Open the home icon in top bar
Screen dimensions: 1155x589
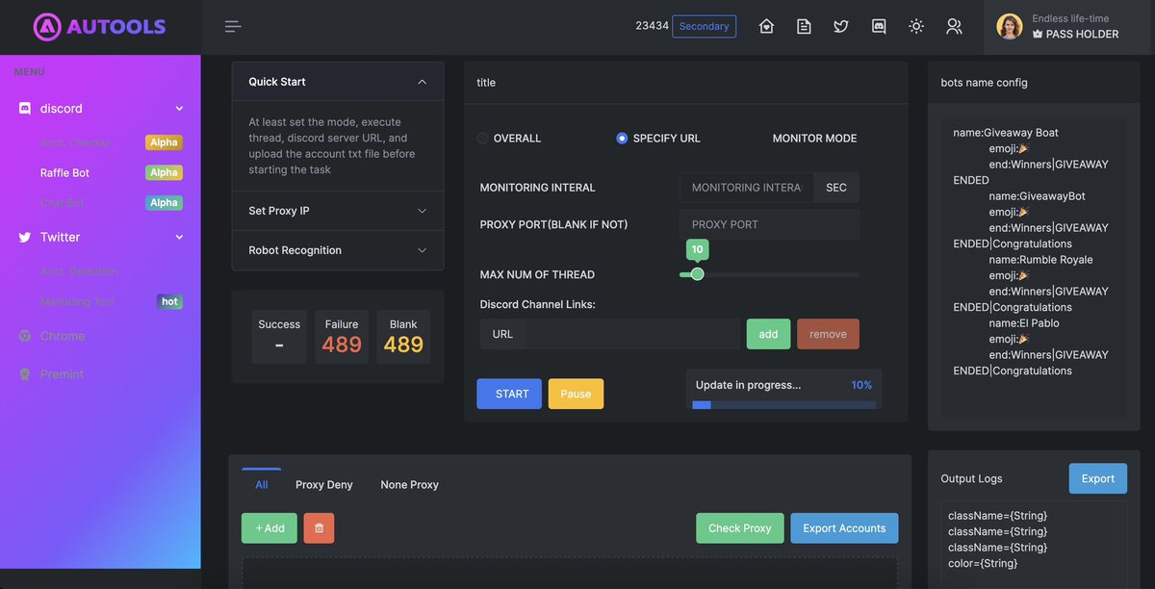click(766, 27)
